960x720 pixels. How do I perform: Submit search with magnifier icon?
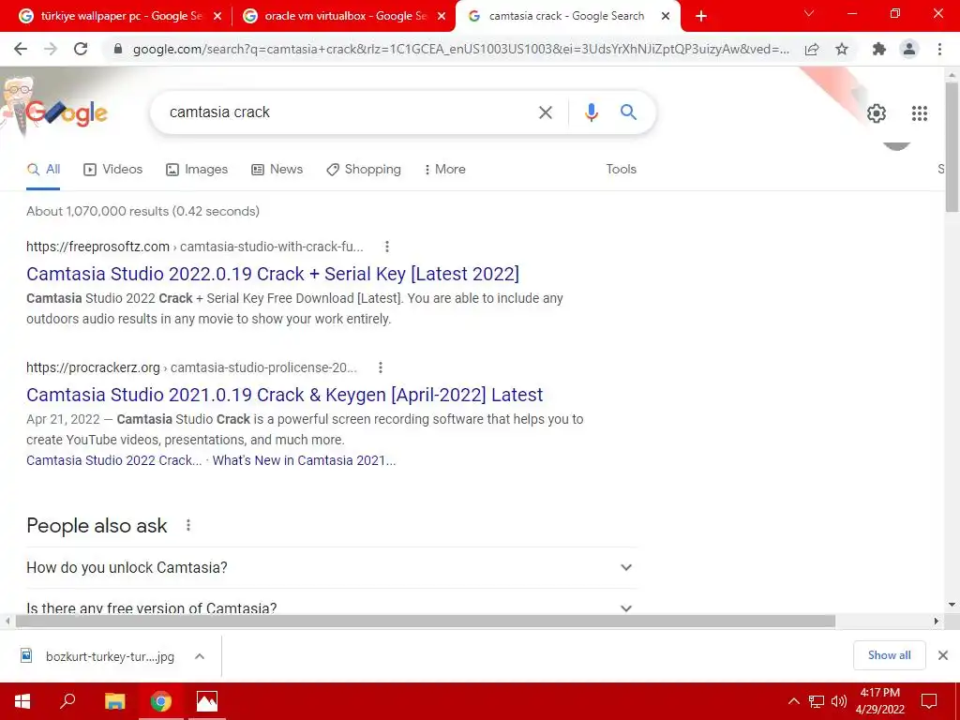pyautogui.click(x=628, y=112)
